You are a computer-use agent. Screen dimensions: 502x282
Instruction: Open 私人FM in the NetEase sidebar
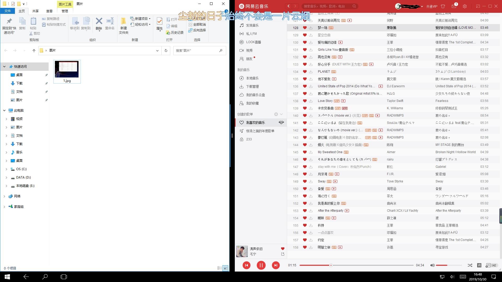[x=252, y=34]
